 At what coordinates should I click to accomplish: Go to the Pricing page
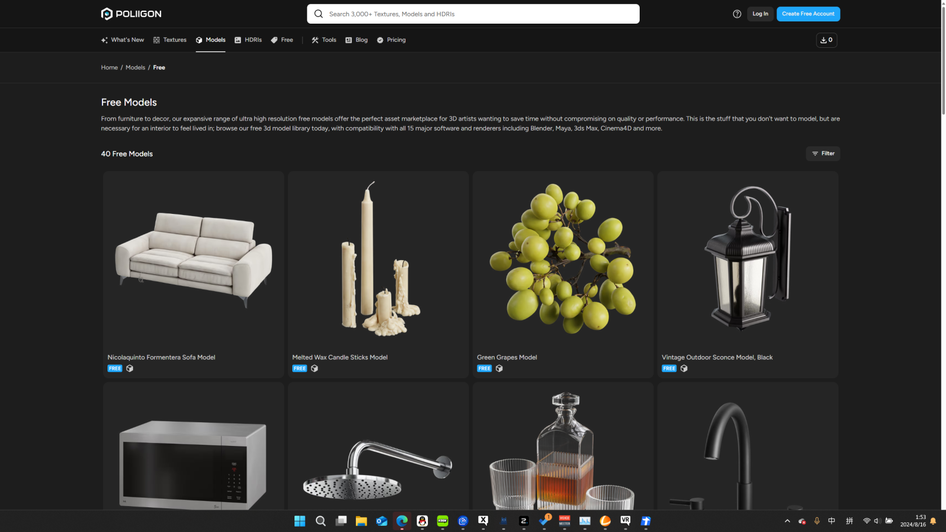coord(391,40)
